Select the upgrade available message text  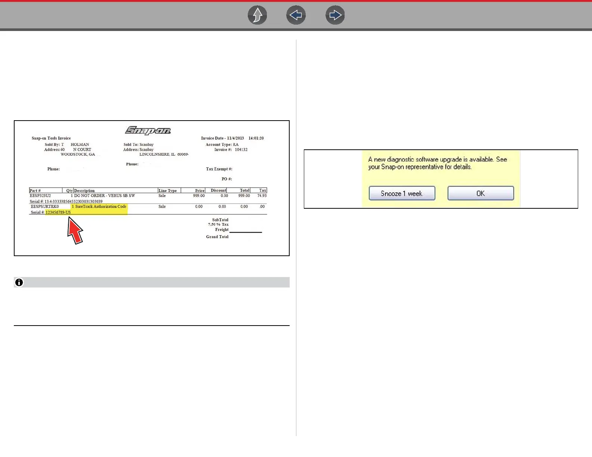coord(438,163)
